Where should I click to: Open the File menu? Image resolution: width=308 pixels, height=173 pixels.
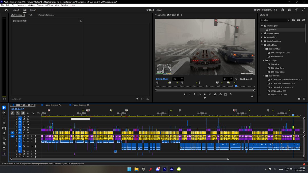tap(3, 5)
